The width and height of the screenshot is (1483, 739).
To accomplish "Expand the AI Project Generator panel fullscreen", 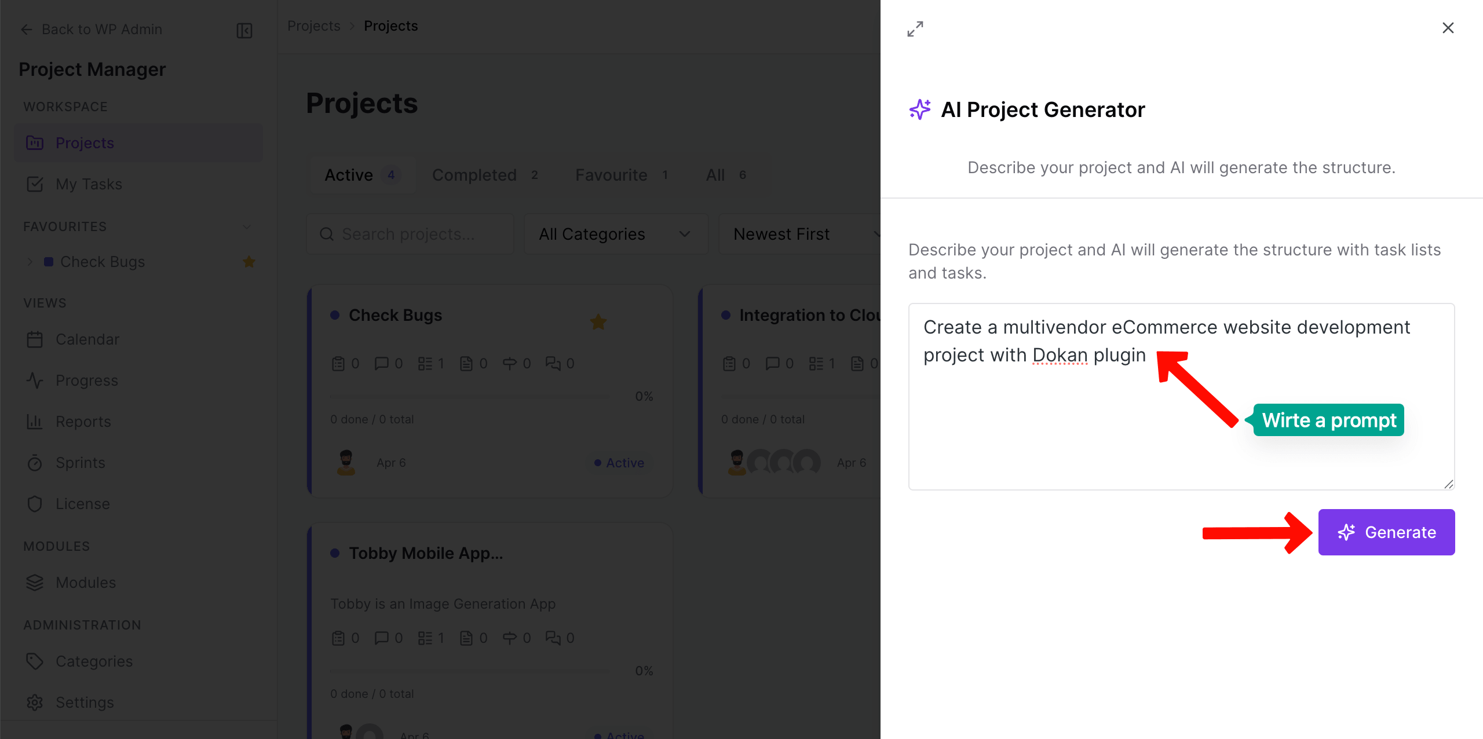I will point(915,28).
